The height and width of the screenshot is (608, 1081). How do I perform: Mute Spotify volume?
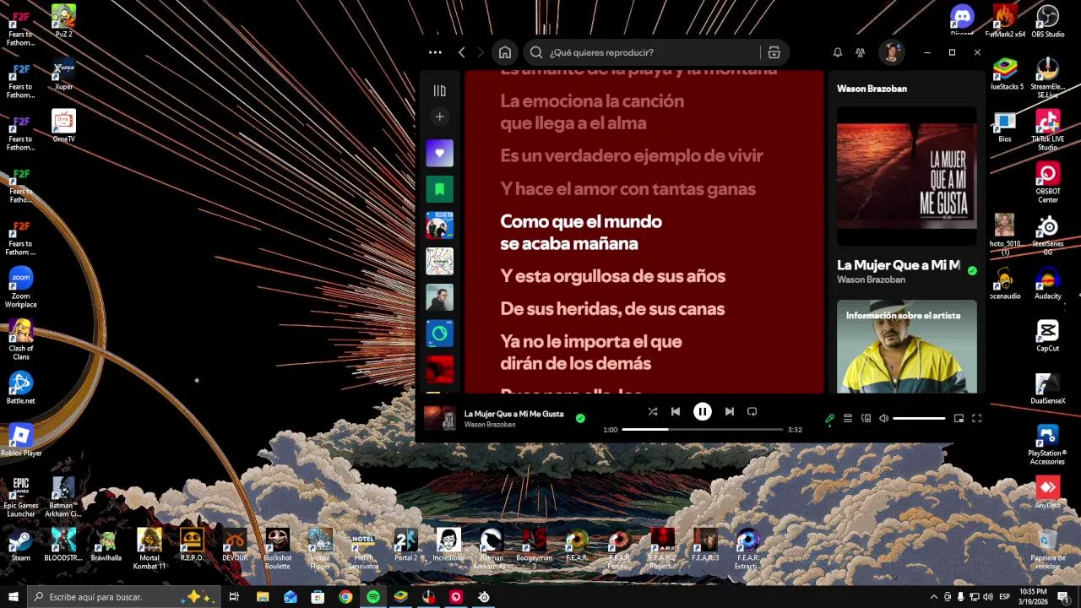click(x=883, y=418)
